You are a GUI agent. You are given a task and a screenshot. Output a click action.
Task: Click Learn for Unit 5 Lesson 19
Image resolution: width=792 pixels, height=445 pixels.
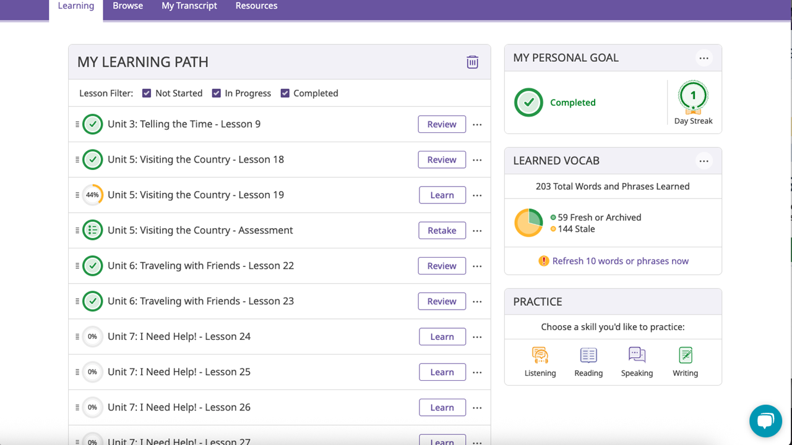pos(442,195)
